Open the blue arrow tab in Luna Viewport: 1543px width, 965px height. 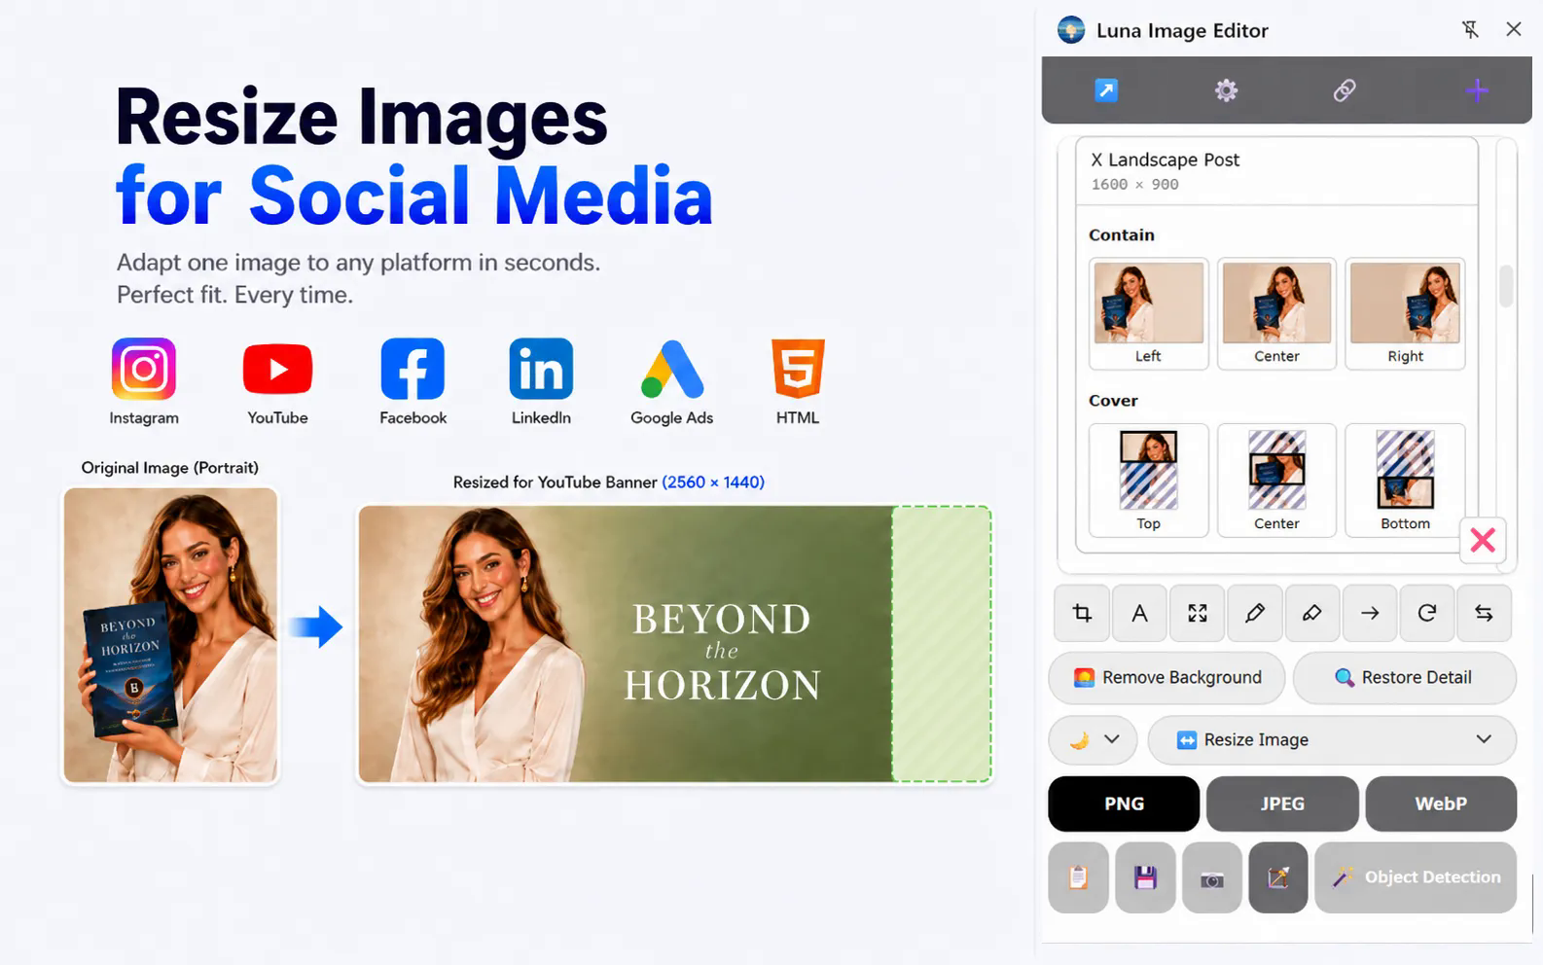(1106, 90)
